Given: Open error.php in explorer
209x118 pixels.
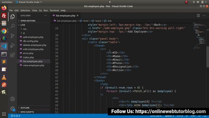Looking at the screenshot, I should pyautogui.click(x=28, y=53).
